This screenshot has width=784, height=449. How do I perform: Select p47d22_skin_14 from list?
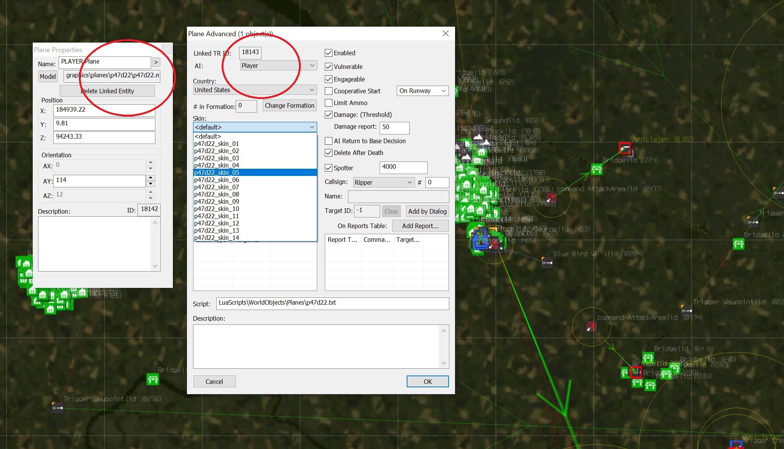[x=255, y=238]
